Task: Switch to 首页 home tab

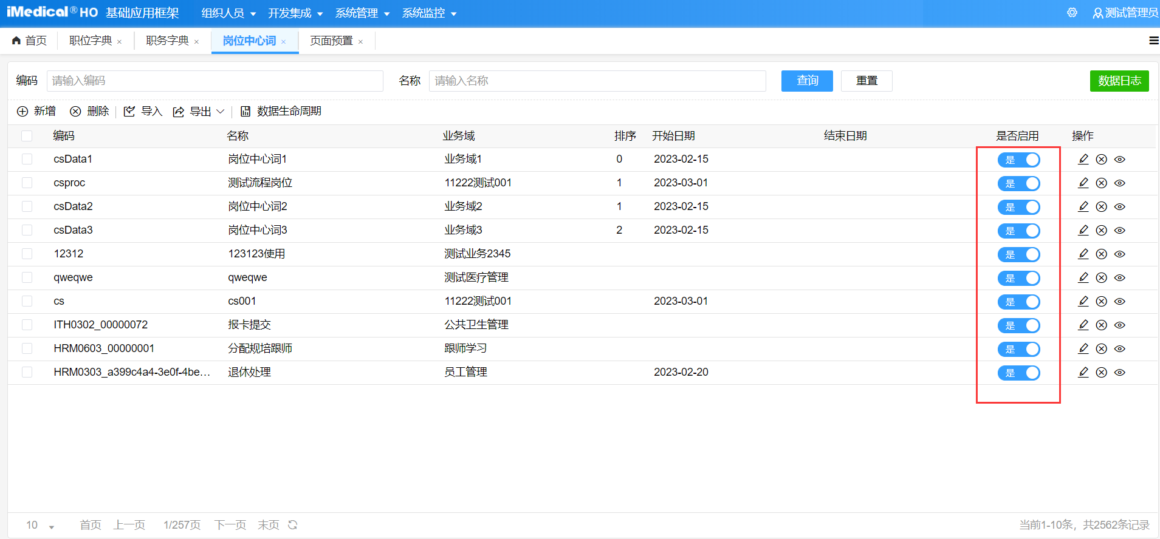Action: pyautogui.click(x=29, y=41)
